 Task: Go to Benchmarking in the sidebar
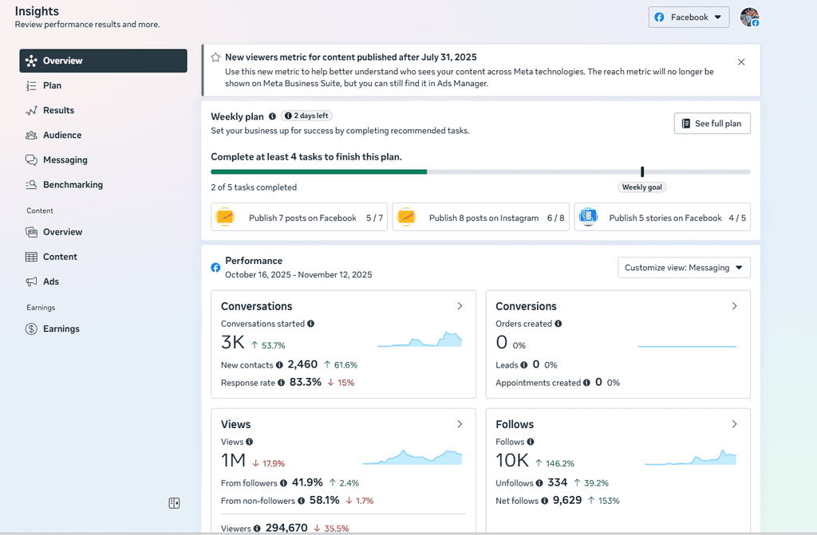coord(73,185)
